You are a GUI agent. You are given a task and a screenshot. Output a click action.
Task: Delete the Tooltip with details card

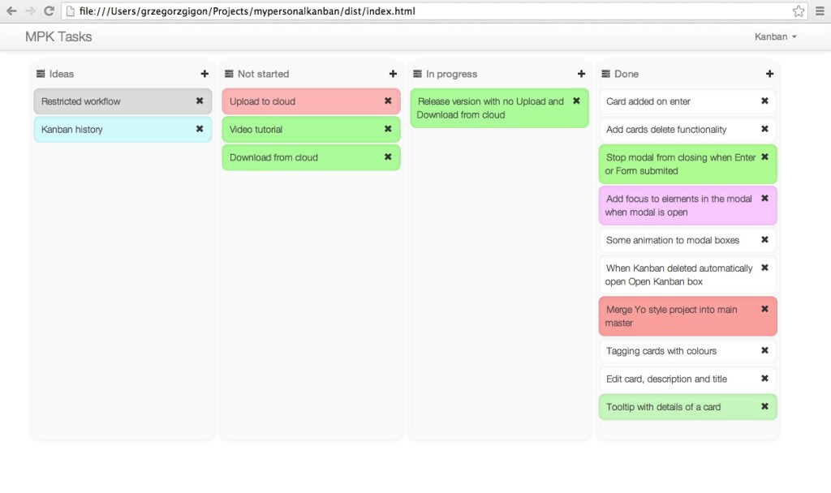pyautogui.click(x=764, y=406)
